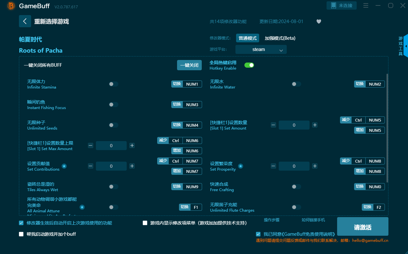Click the vertical scrollbar of cheat list
The width and height of the screenshot is (408, 254).
[387, 128]
